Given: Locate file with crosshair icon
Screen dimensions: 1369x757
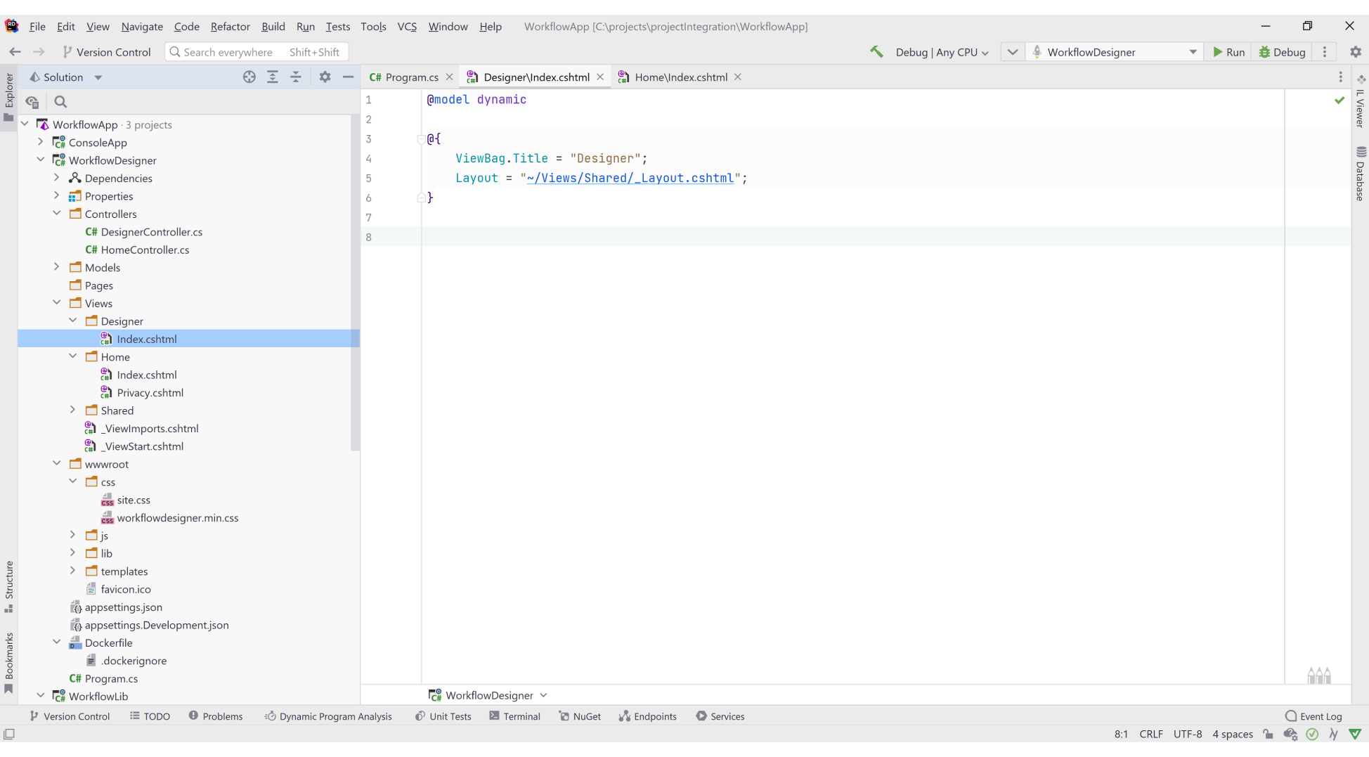Looking at the screenshot, I should 249,77.
